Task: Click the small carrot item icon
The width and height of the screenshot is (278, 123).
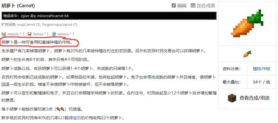Action: 247,53
